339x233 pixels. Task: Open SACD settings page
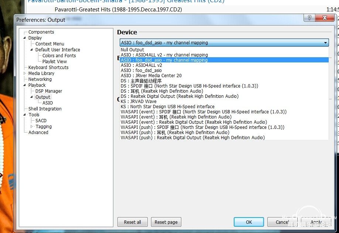[x=41, y=121]
